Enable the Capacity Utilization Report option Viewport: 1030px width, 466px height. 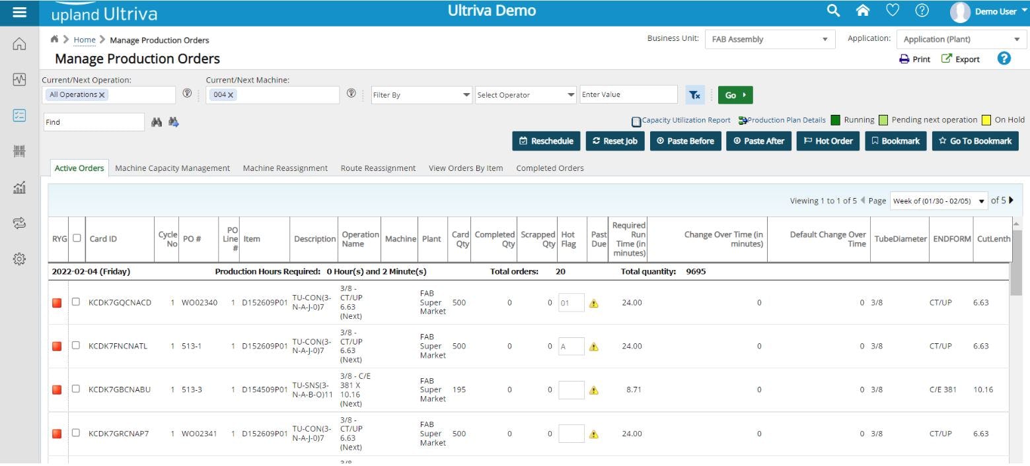pyautogui.click(x=636, y=121)
